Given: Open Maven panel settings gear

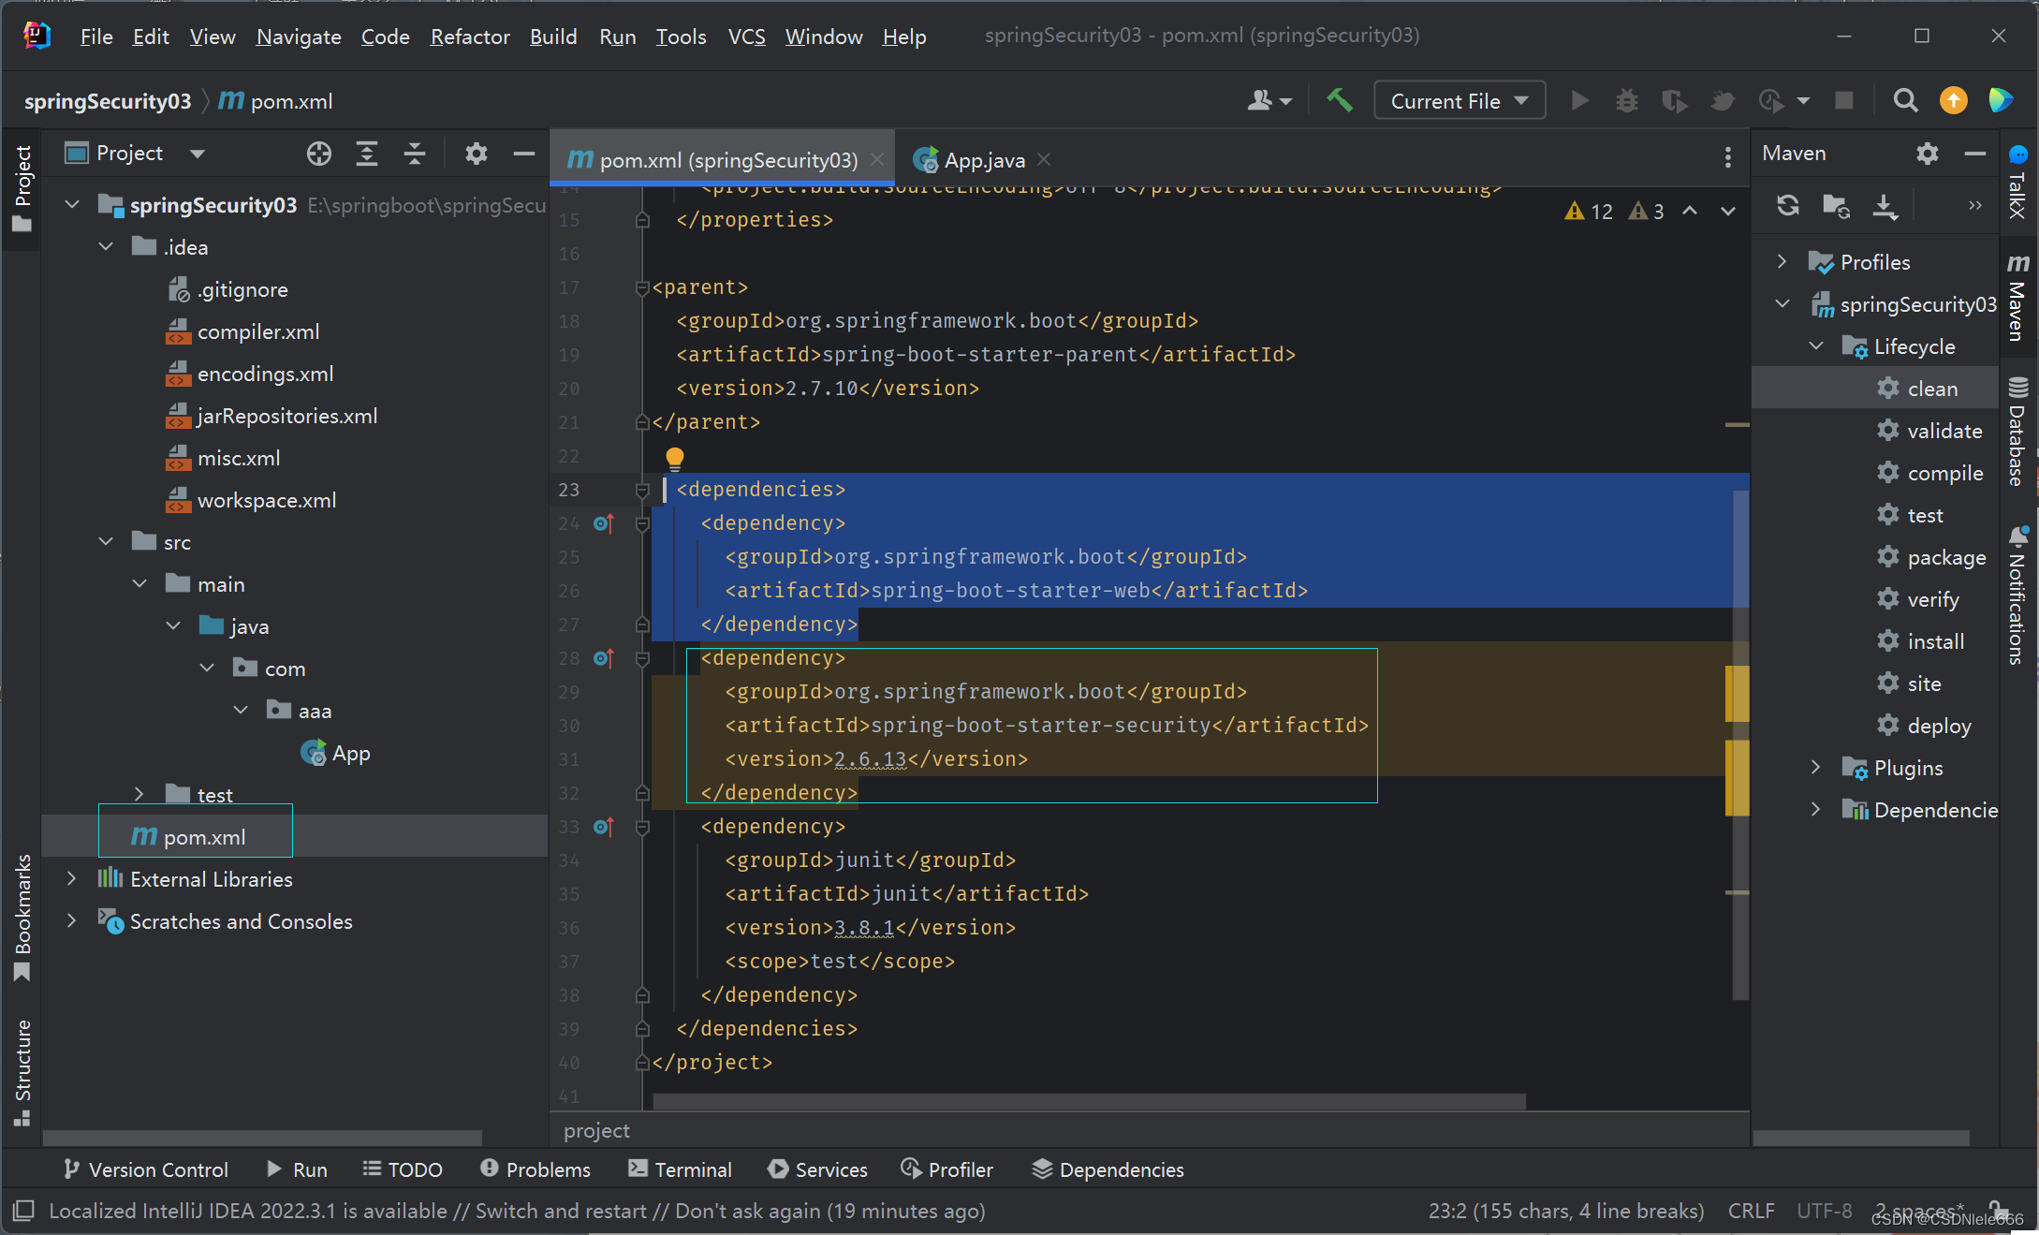Looking at the screenshot, I should pyautogui.click(x=1927, y=154).
